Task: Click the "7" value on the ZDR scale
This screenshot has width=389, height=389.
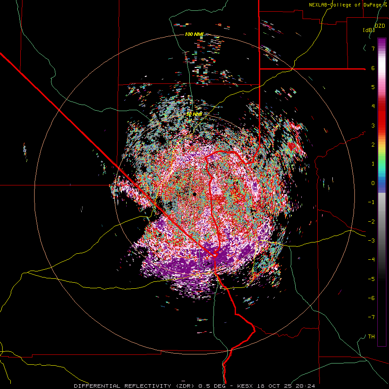Action: click(373, 48)
